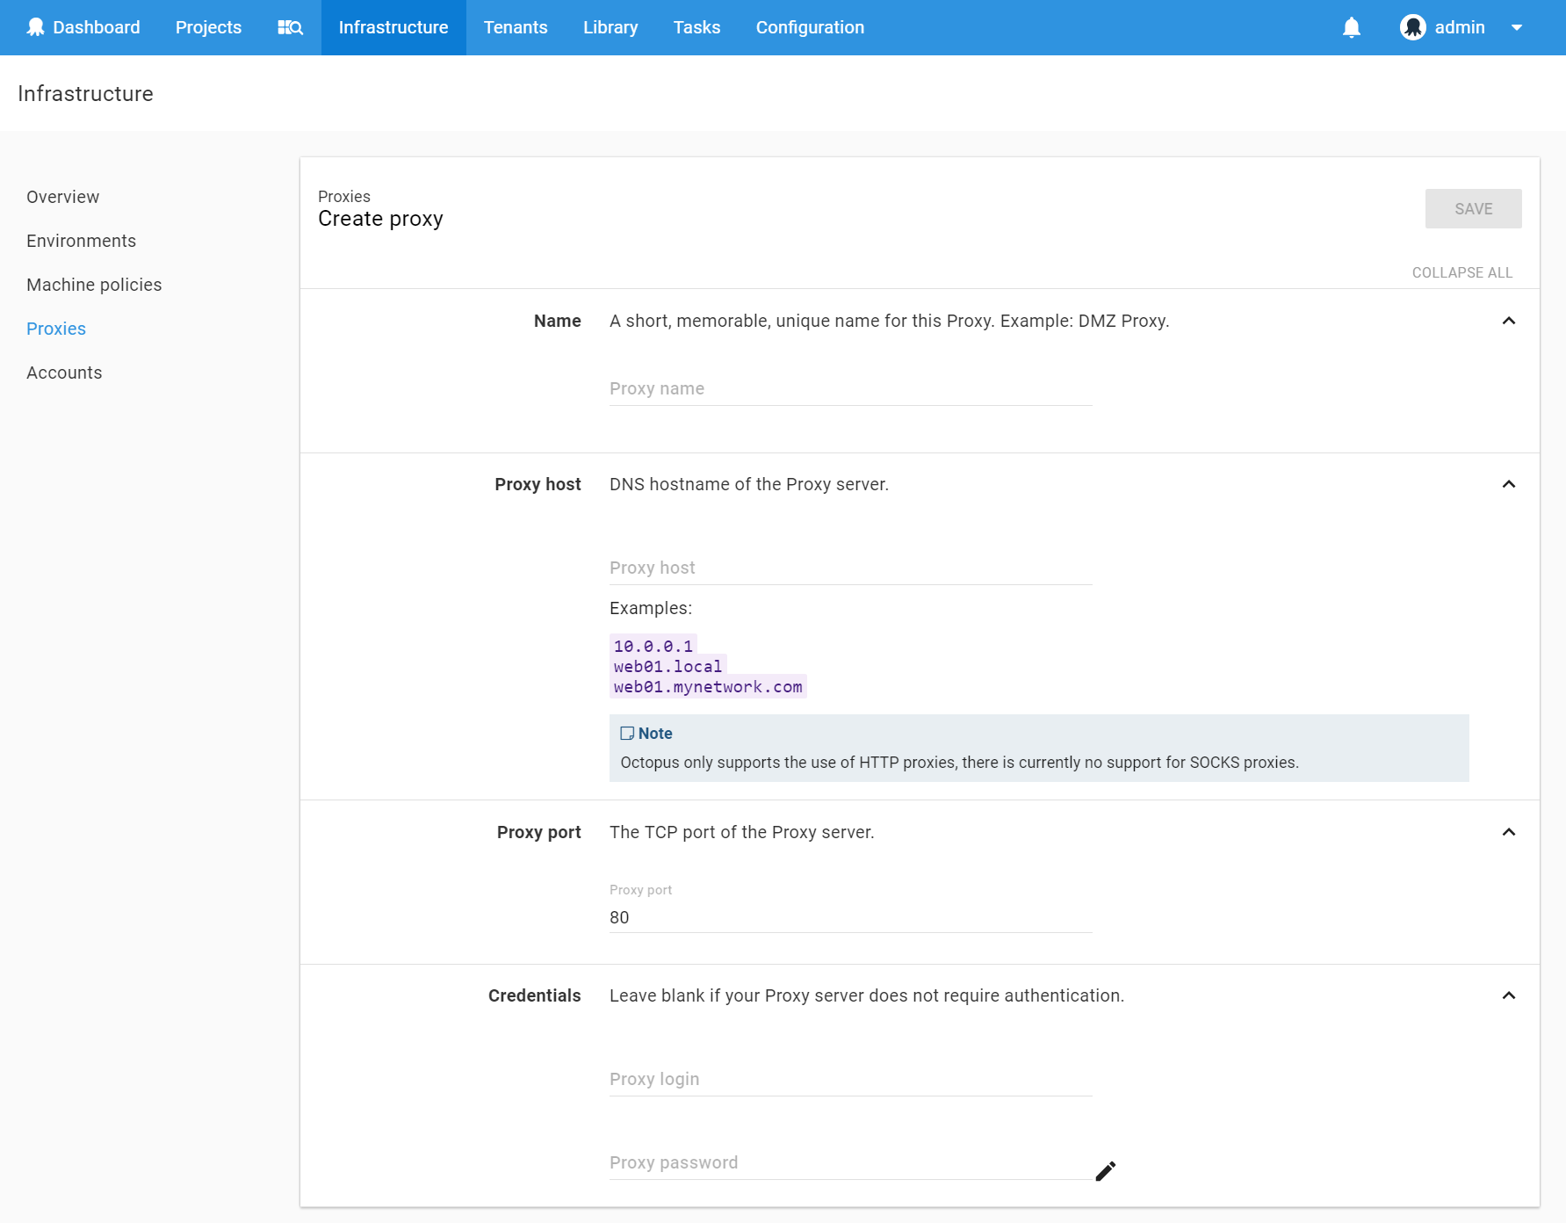1566x1223 pixels.
Task: Collapse the Proxy host section
Action: click(1509, 484)
